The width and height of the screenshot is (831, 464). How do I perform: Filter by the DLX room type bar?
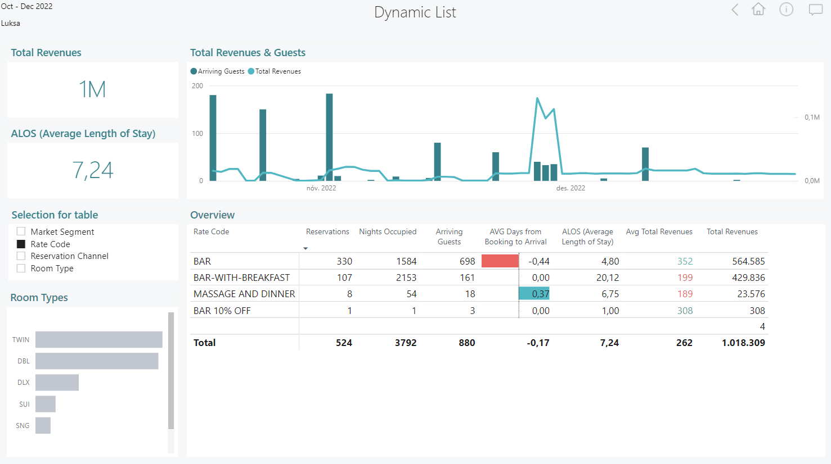tap(57, 383)
